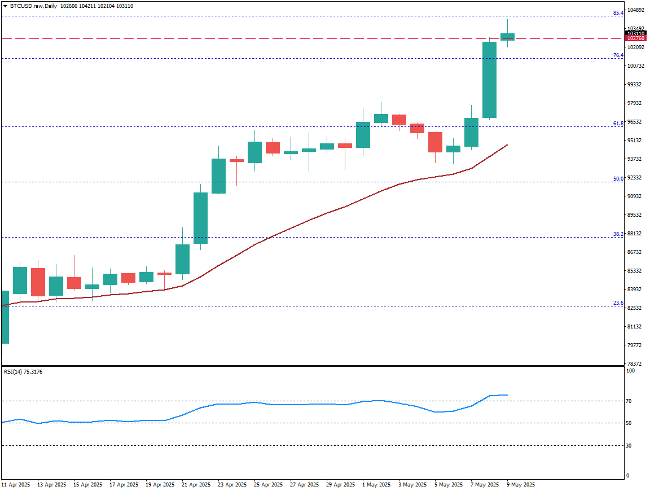Select the blue RSI indicator line
The height and width of the screenshot is (491, 650).
(254, 403)
